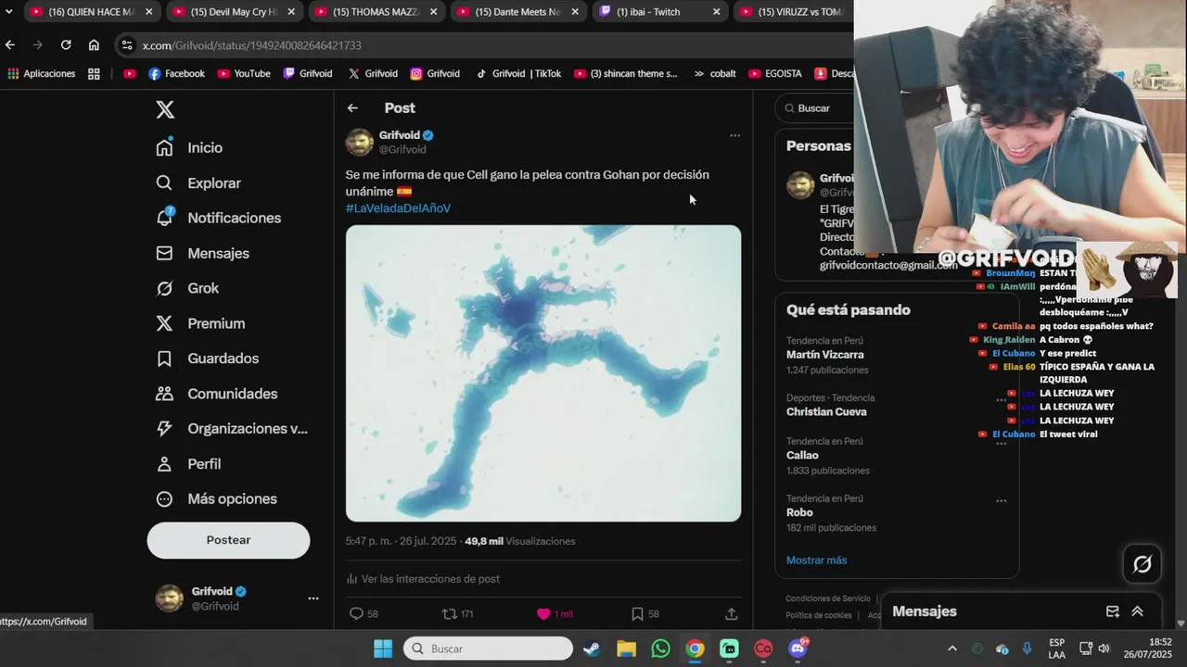Open Explorar in X sidebar

pyautogui.click(x=198, y=182)
